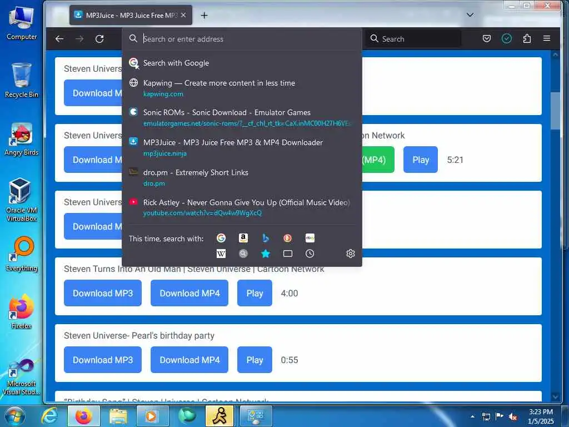Open Action Center flag in system tray
Image resolution: width=569 pixels, height=427 pixels.
tap(499, 416)
